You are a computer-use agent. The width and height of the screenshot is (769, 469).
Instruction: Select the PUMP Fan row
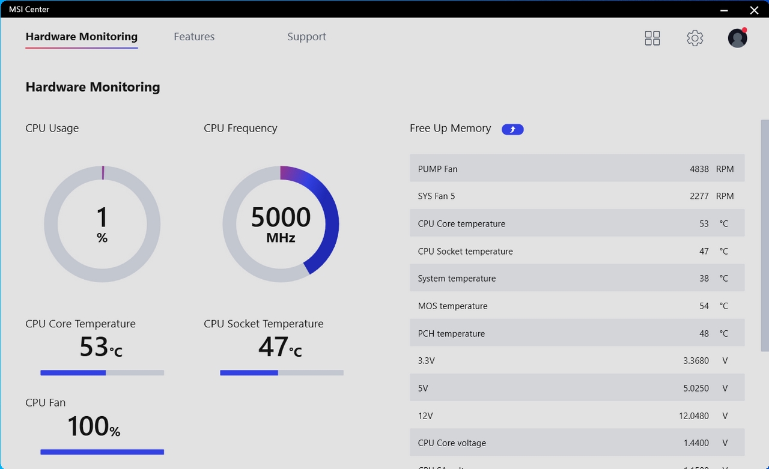point(577,169)
